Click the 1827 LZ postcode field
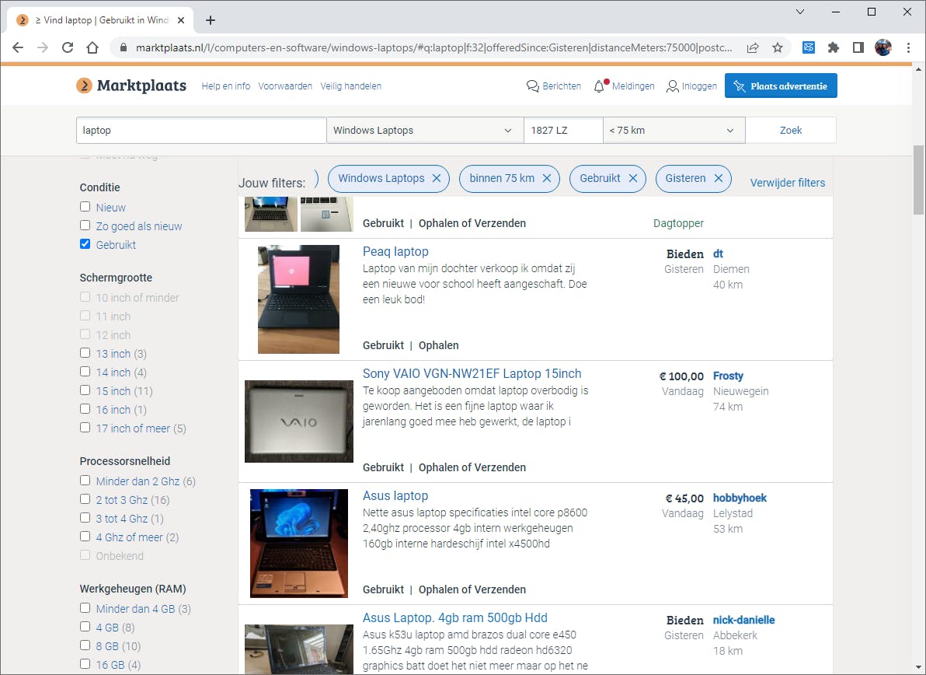926x675 pixels. point(562,130)
